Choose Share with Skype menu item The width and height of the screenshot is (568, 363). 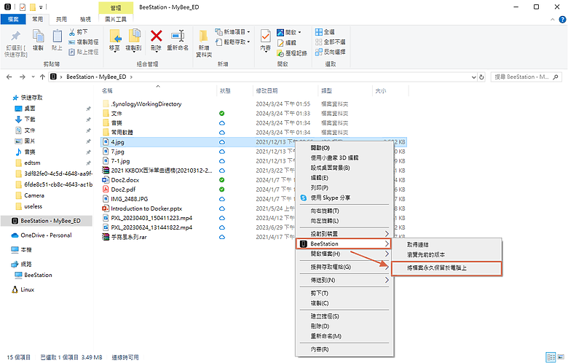coord(344,198)
